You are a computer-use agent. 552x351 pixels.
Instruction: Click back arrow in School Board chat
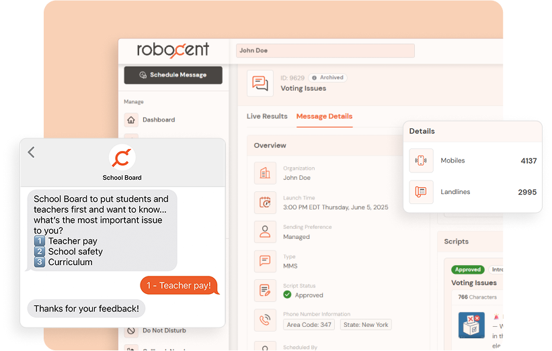point(32,152)
